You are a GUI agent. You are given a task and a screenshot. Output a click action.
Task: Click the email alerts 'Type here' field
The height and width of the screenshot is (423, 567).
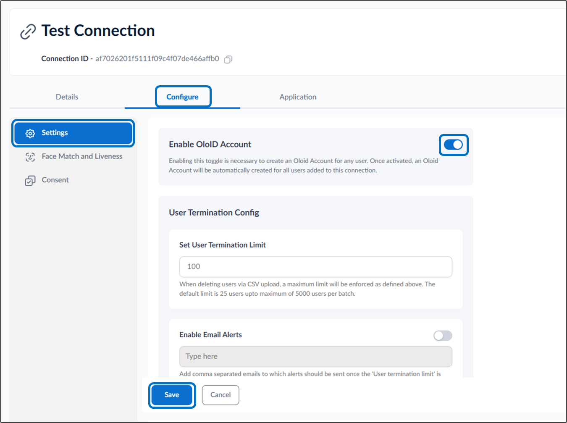(x=315, y=357)
